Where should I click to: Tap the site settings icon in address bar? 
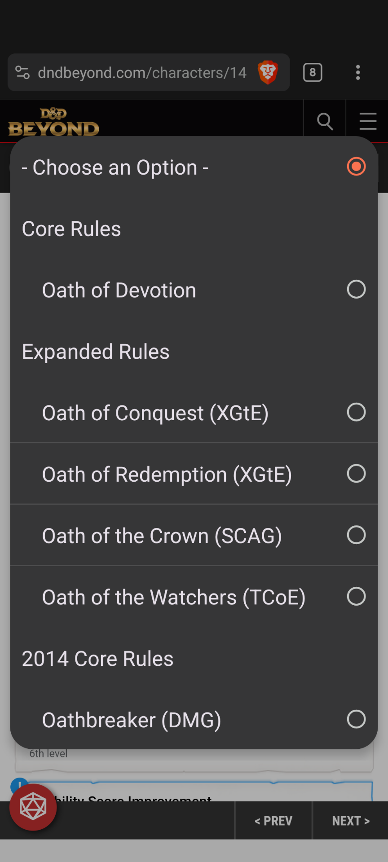(22, 72)
